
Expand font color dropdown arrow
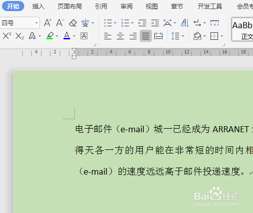click(x=74, y=36)
